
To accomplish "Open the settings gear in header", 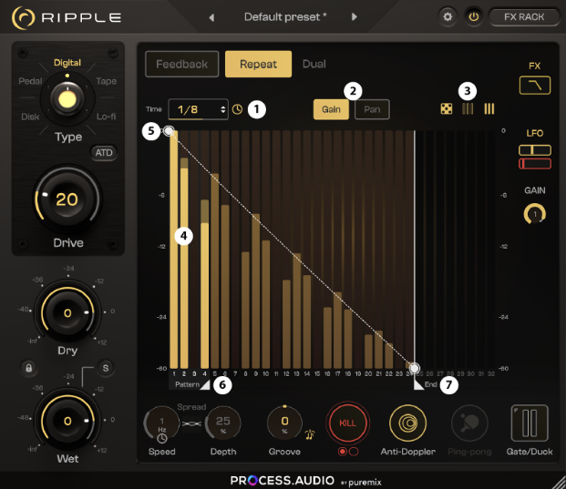I will click(448, 17).
